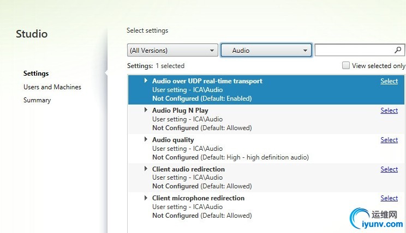406x233 pixels.
Task: Expand Audio over UDP real-time transport
Action: 146,81
